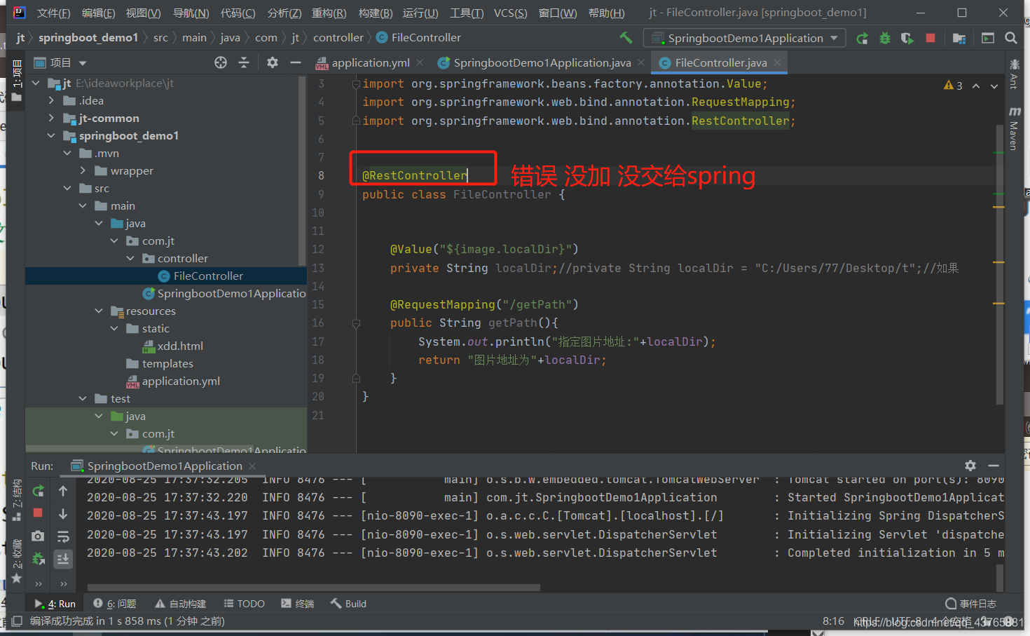Click the editor vertical scrollbar
This screenshot has width=1030, height=636.
coord(1000,265)
